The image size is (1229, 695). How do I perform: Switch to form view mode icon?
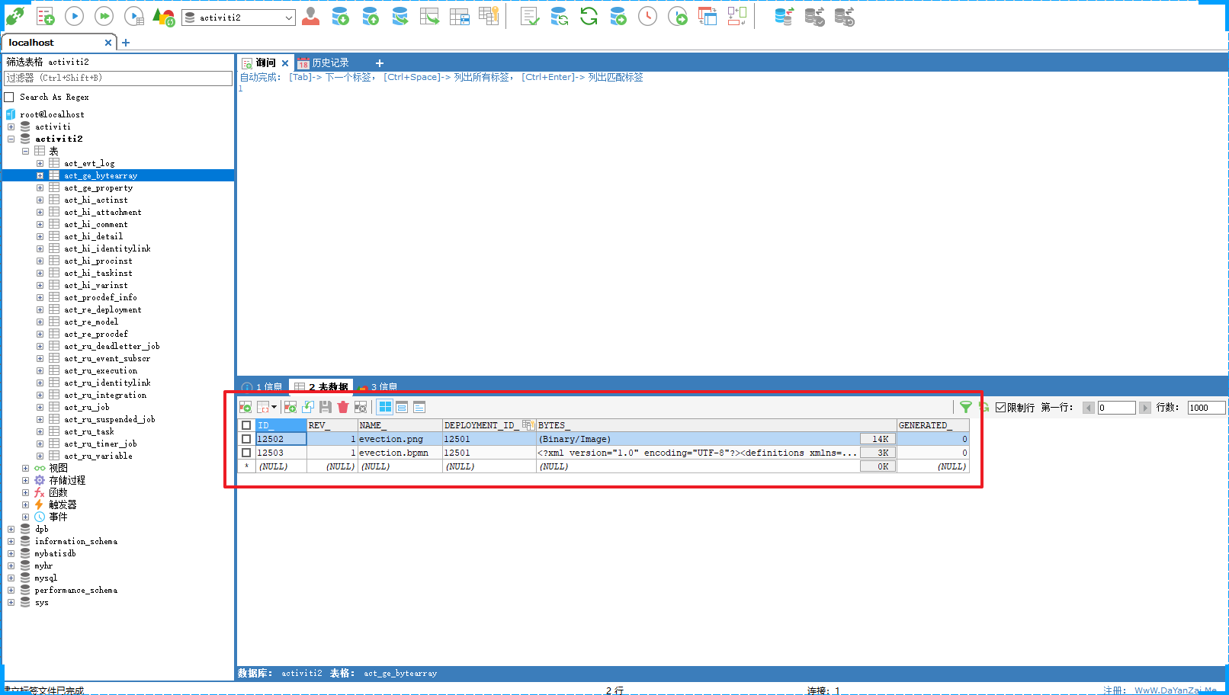[402, 407]
